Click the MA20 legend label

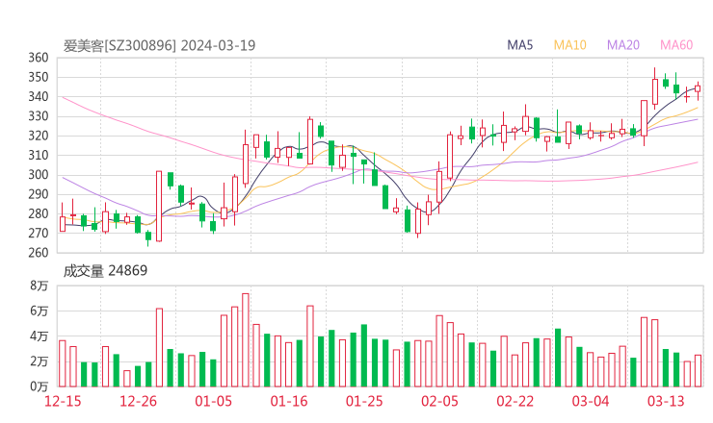coord(623,45)
